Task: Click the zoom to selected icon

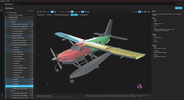Action: (44, 12)
